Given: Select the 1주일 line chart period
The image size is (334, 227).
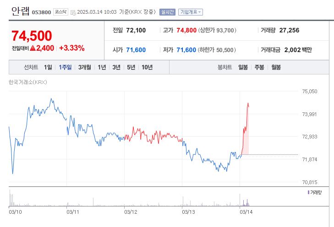Looking at the screenshot, I should click(x=65, y=67).
